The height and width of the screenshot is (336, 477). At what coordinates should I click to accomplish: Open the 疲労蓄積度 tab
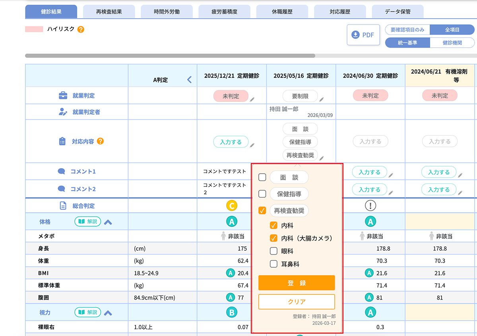click(224, 12)
